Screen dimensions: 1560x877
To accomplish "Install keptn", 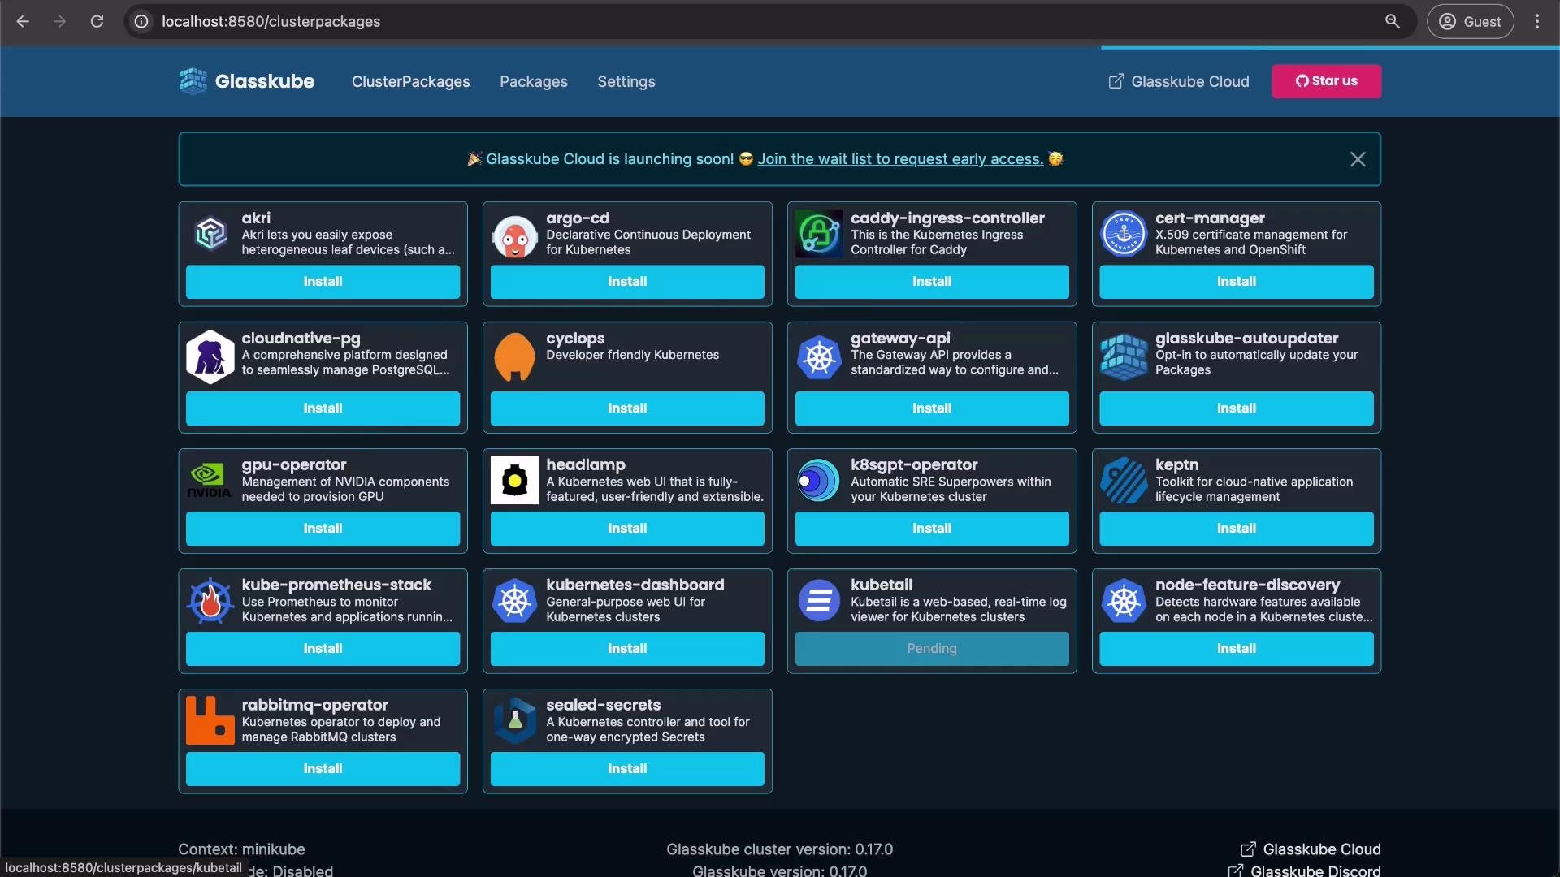I will point(1237,529).
